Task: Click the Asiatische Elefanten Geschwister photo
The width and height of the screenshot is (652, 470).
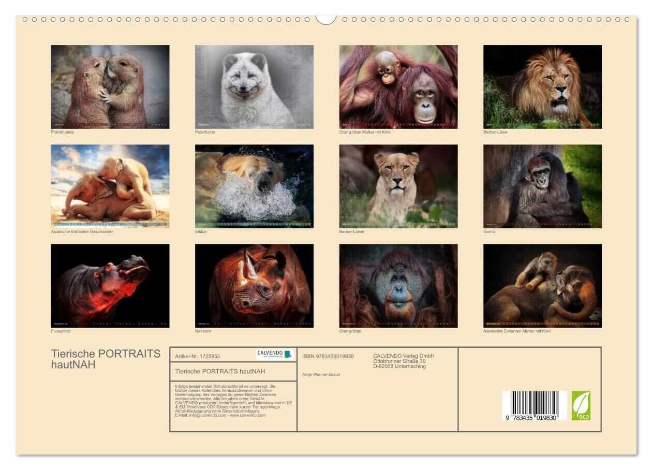Action: pos(110,186)
